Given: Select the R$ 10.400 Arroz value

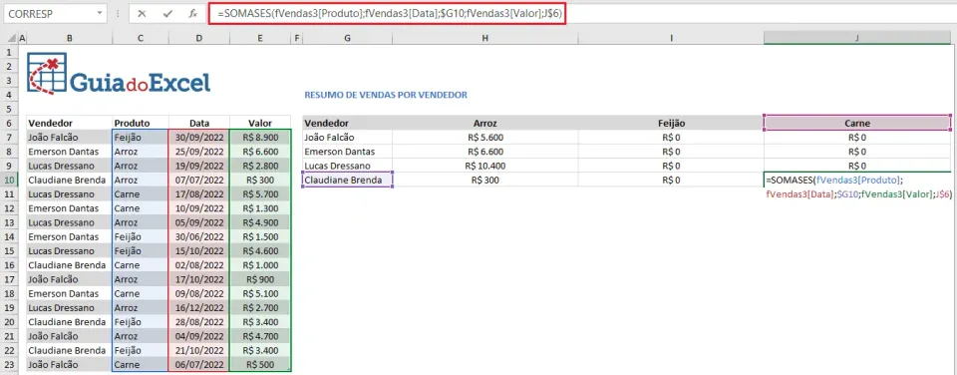Looking at the screenshot, I should click(x=485, y=166).
